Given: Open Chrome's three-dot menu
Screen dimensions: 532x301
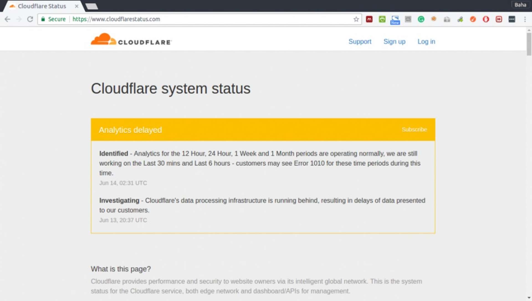Looking at the screenshot, I should point(525,19).
